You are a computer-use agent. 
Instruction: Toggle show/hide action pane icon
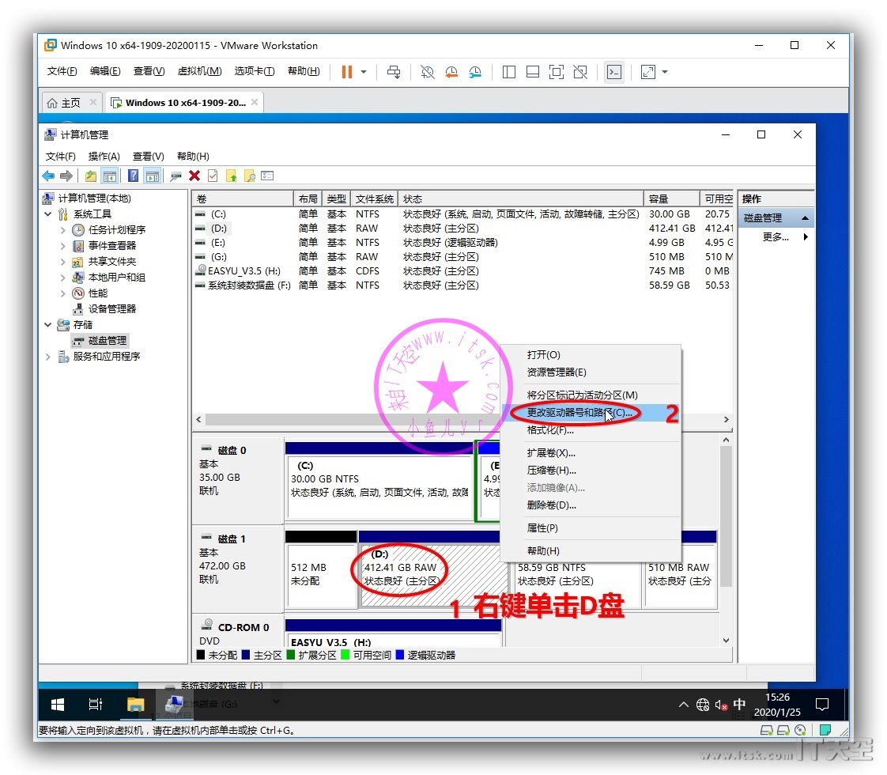(152, 176)
